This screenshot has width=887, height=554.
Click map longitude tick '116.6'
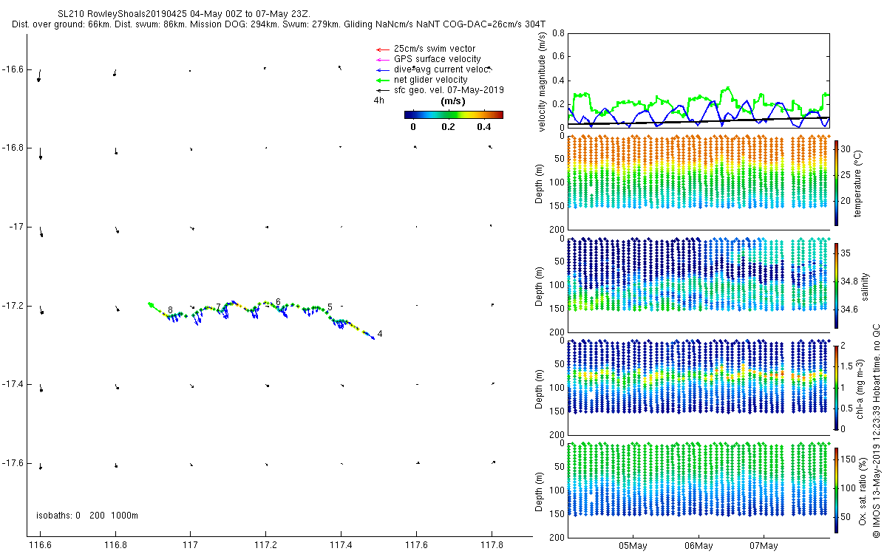[x=40, y=545]
